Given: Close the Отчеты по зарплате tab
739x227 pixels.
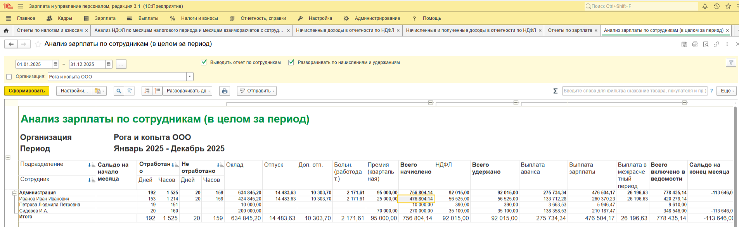Looking at the screenshot, I should click(x=596, y=31).
